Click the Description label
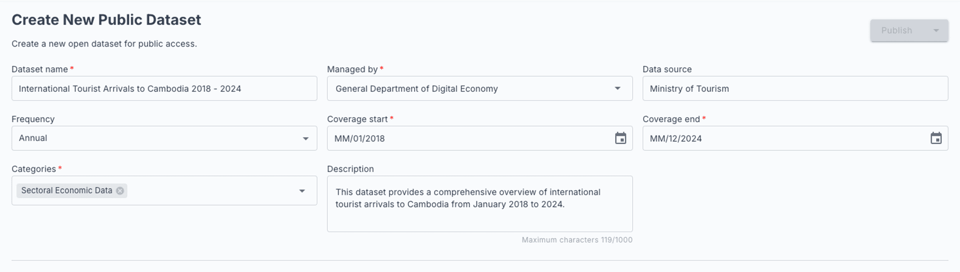This screenshot has width=960, height=272. point(350,169)
